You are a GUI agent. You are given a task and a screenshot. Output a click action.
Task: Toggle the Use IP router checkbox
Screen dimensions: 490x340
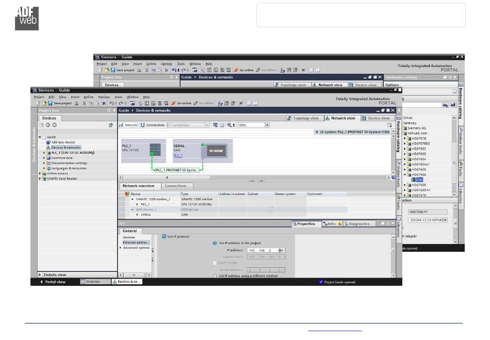tap(215, 263)
